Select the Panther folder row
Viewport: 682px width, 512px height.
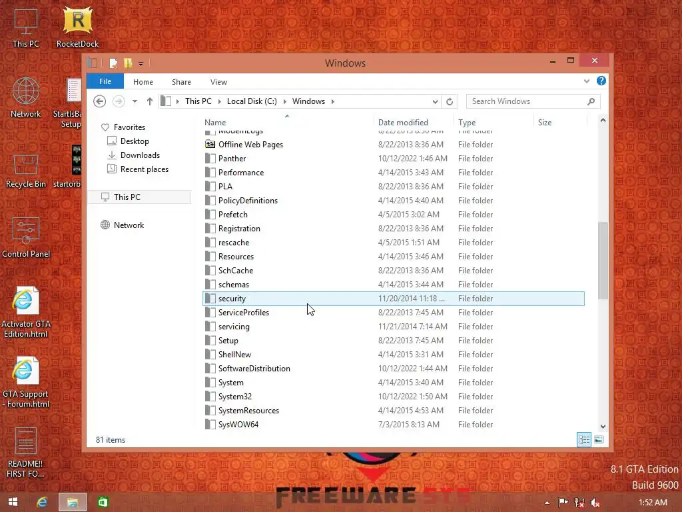394,159
